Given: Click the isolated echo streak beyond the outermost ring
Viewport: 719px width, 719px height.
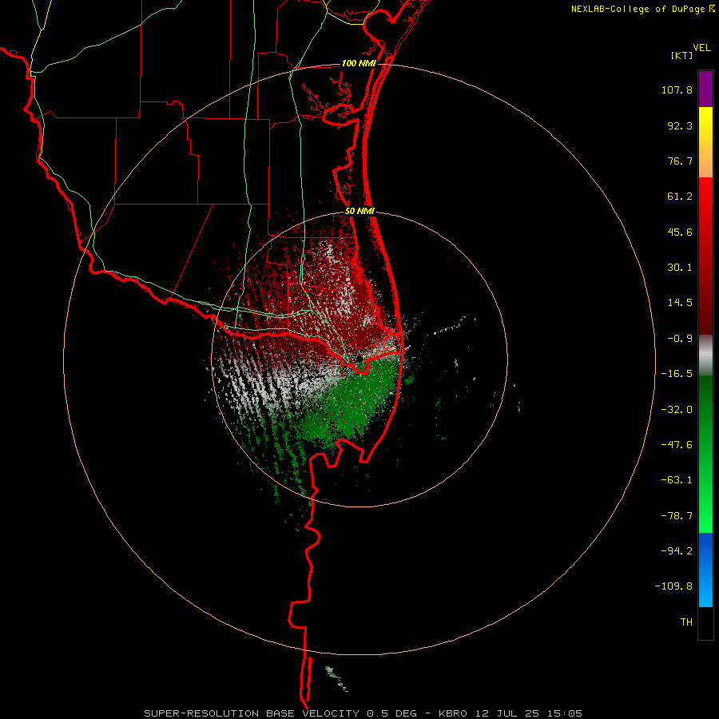Looking at the screenshot, I should 336,678.
